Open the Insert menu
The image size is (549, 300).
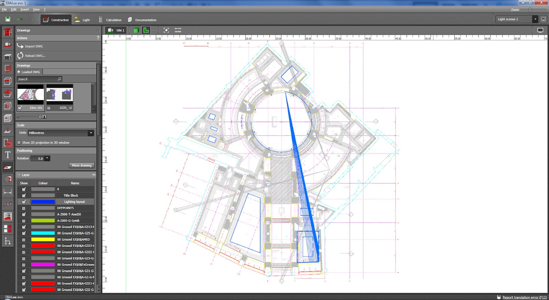click(24, 10)
